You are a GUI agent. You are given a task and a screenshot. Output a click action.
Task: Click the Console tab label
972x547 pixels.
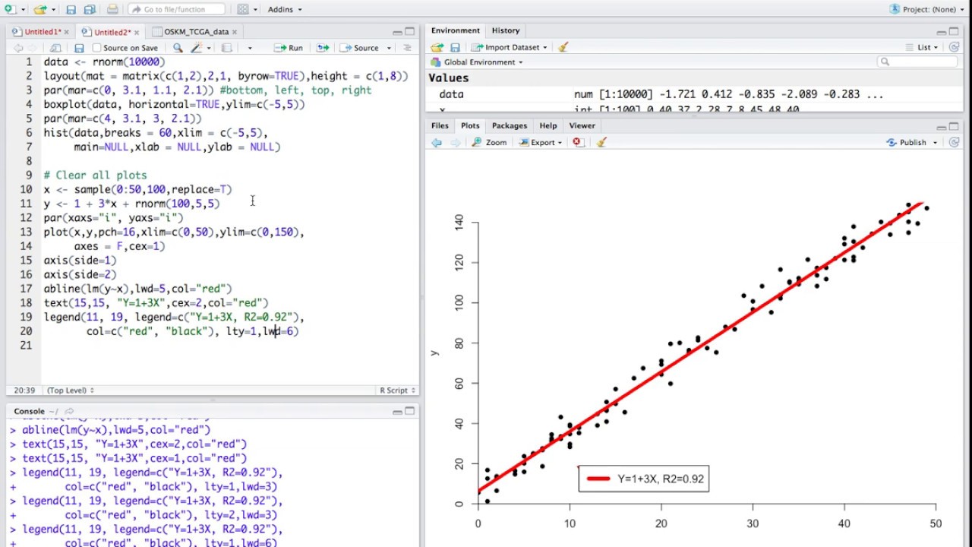tap(30, 411)
